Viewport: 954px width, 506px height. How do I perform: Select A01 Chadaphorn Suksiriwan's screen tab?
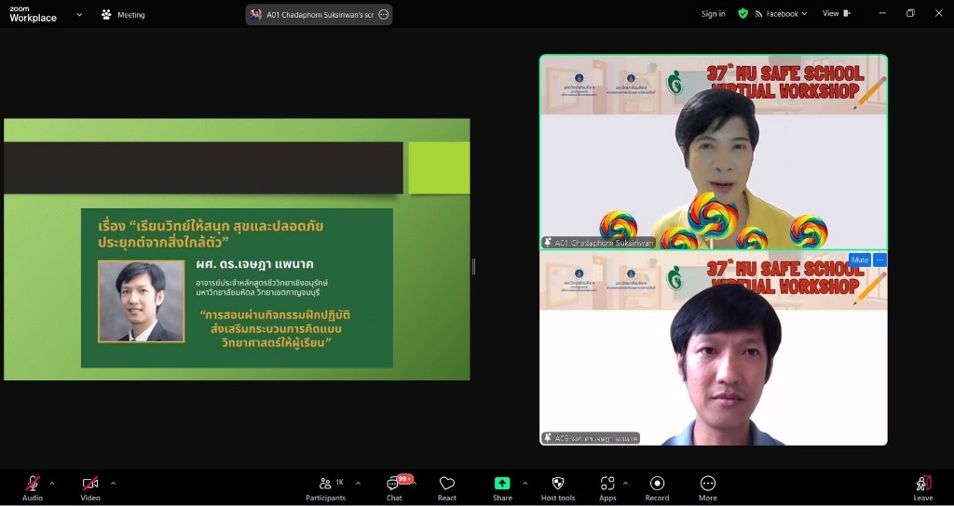click(319, 15)
